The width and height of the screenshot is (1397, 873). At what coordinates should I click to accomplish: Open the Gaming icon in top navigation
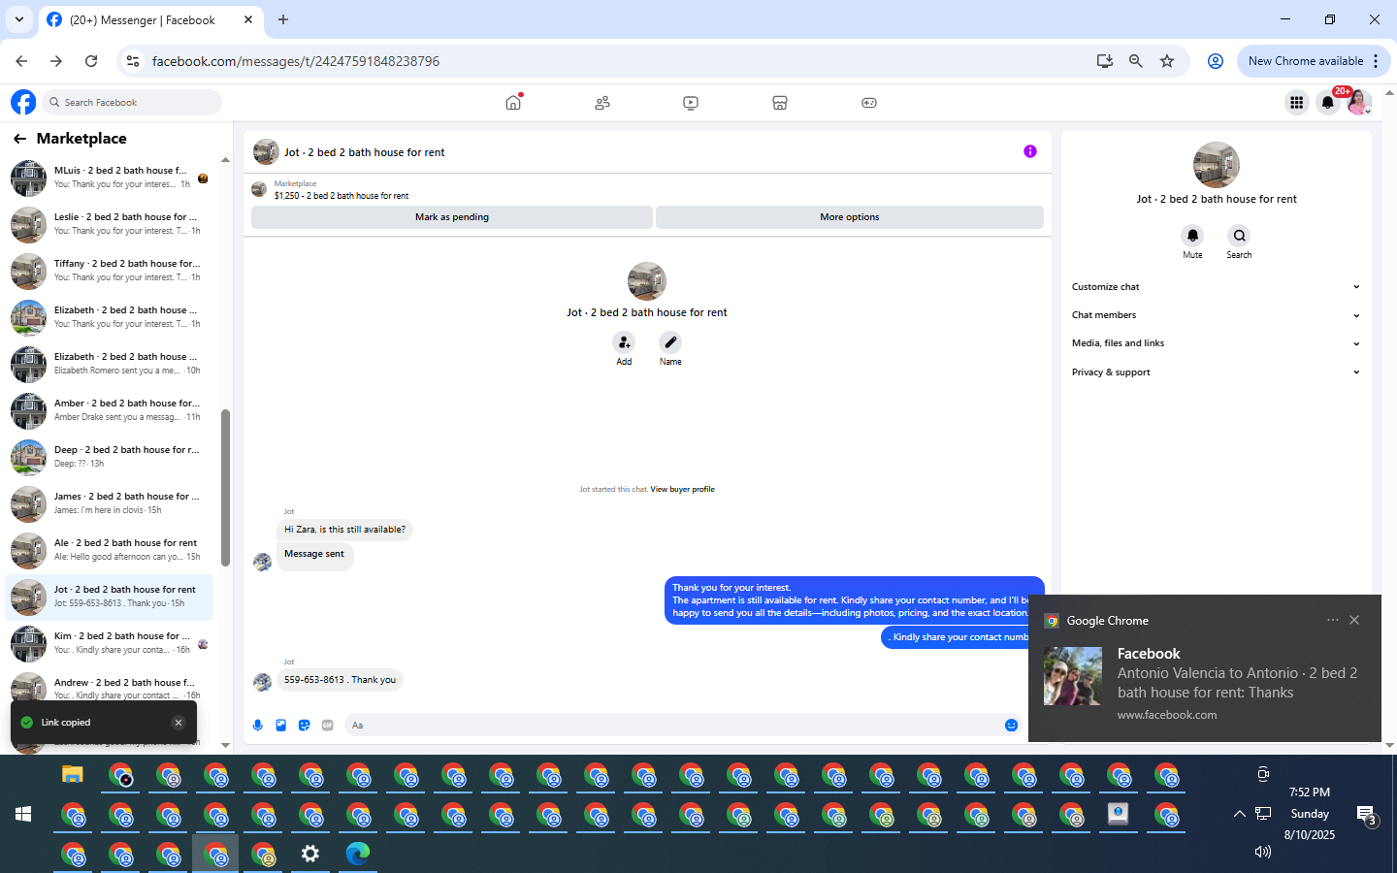pos(869,102)
